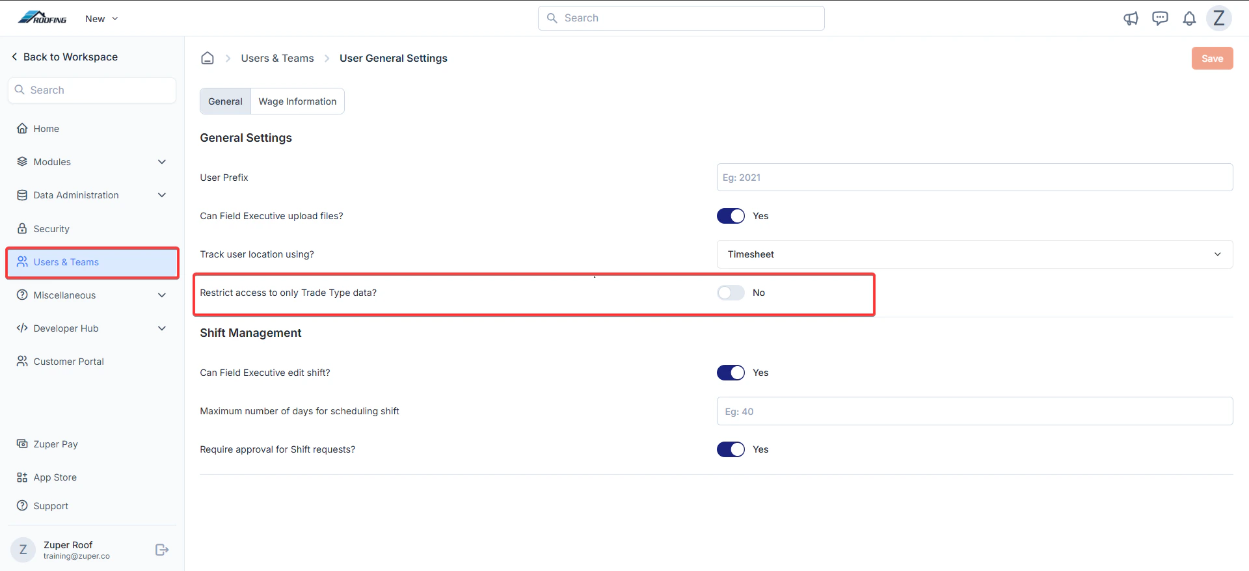Switch to the General tab
The height and width of the screenshot is (571, 1249).
(225, 101)
